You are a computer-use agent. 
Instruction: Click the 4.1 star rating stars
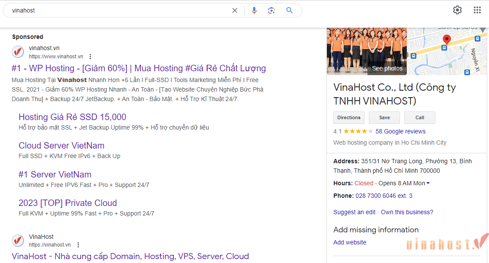(x=358, y=131)
